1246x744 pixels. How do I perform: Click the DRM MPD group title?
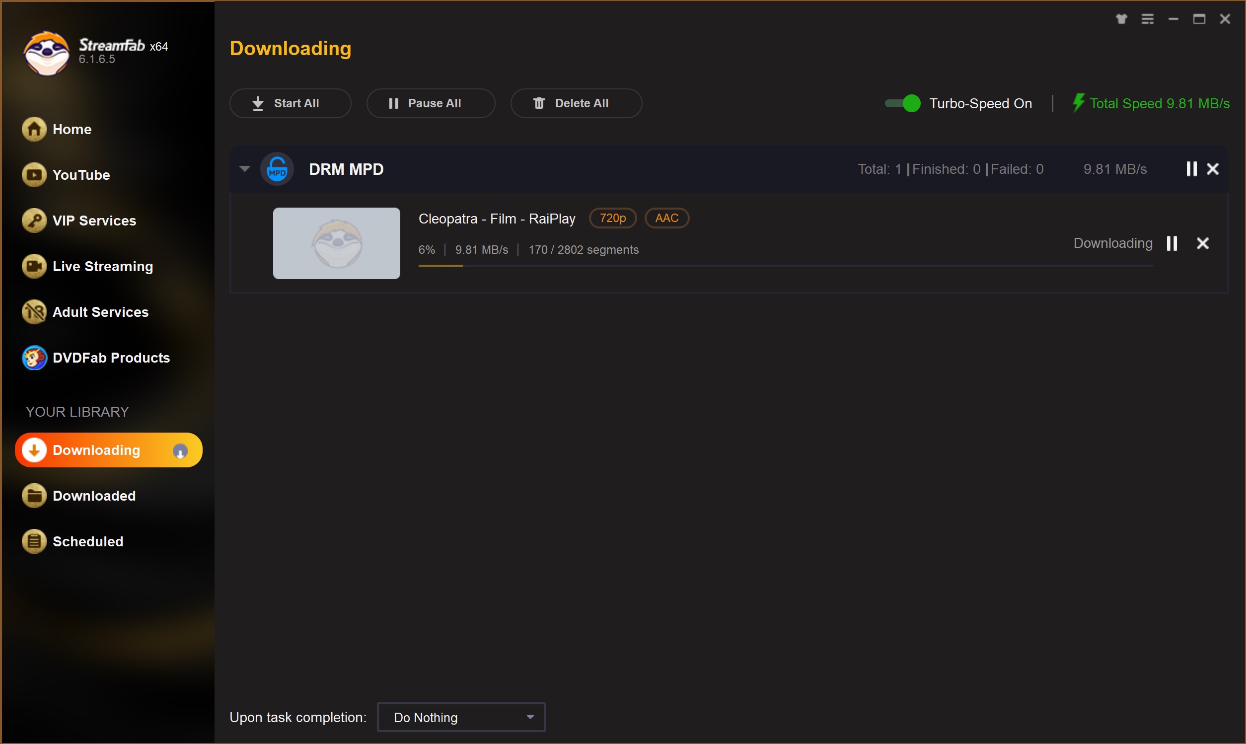pos(346,169)
